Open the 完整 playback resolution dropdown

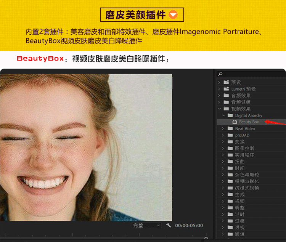(x=146, y=225)
